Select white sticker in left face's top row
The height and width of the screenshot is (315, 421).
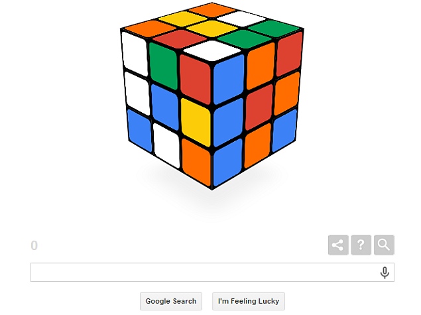pos(135,54)
